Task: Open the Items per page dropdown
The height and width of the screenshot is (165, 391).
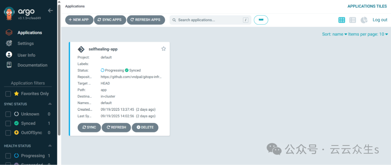Action: click(x=368, y=34)
